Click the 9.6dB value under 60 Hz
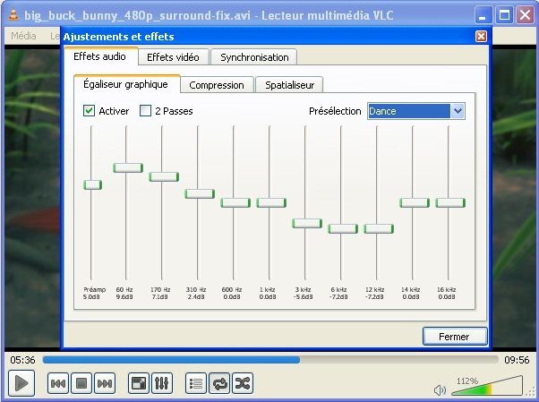539x402 pixels. (x=124, y=296)
